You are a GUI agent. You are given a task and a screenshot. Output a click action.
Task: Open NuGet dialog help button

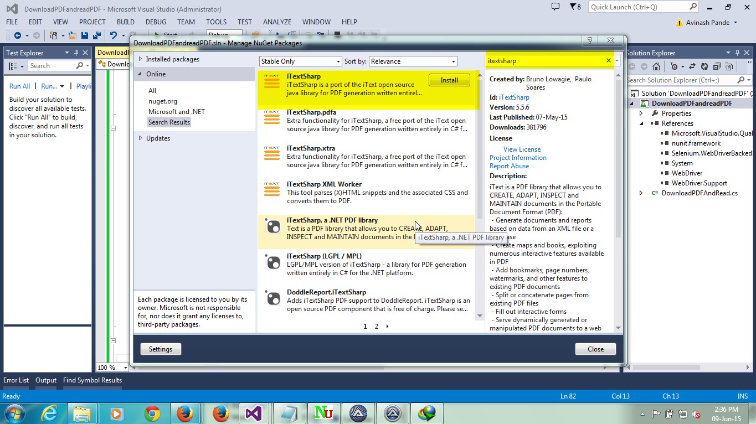(x=590, y=41)
